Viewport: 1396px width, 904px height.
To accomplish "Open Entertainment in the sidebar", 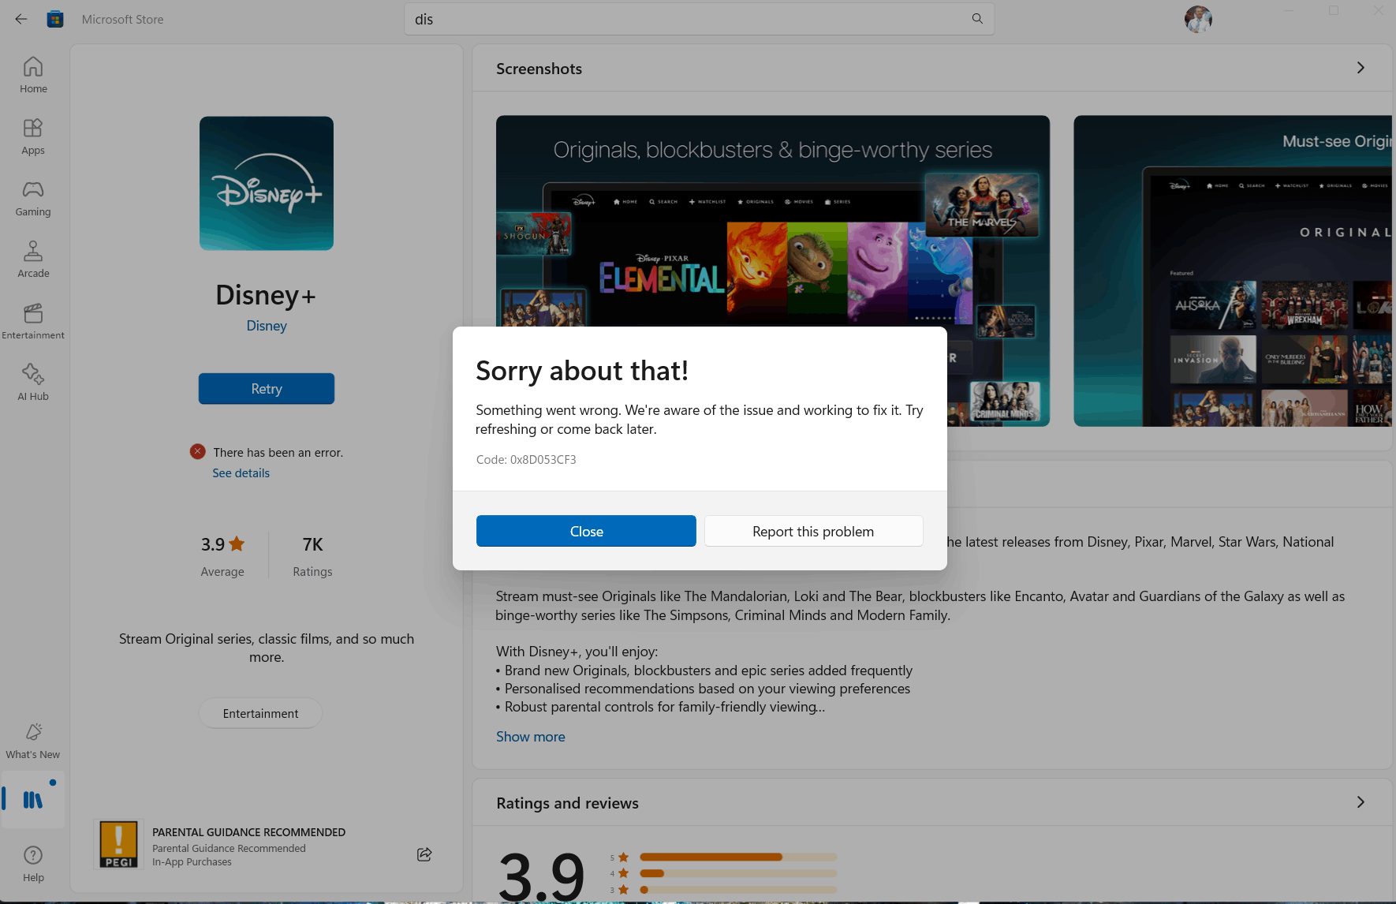I will [33, 321].
